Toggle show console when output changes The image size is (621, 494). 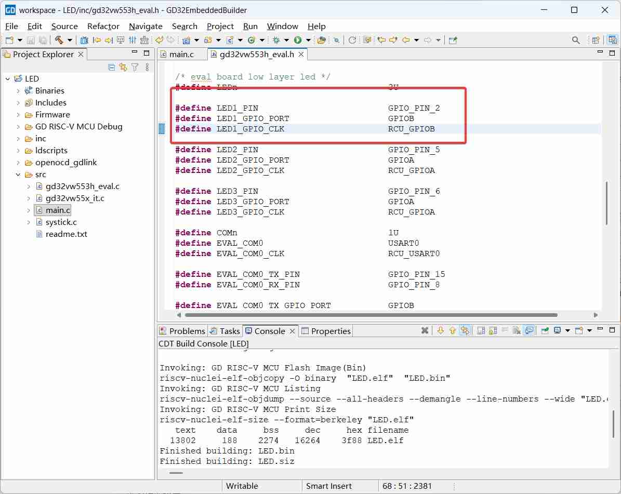(529, 331)
